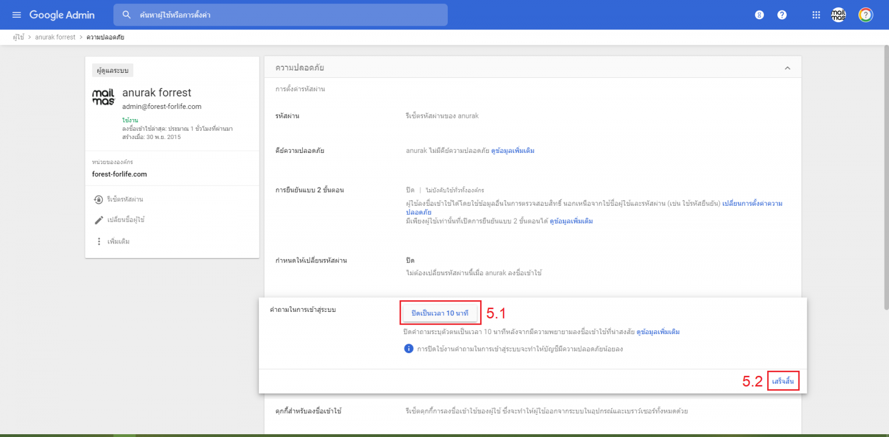Open การยืนยันแบบ 2 ขั้นตอน row
Image resolution: width=889 pixels, height=437 pixels.
point(533,206)
